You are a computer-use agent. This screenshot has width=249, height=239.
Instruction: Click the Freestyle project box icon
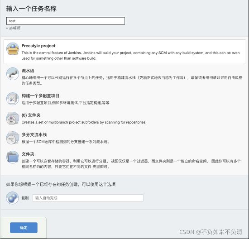[x=13, y=49]
